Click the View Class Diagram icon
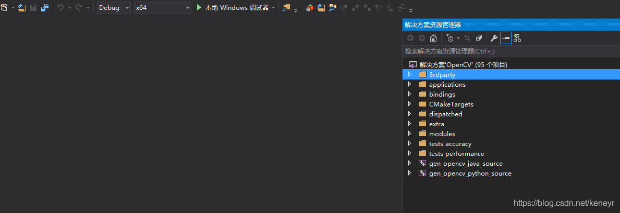620x213 pixels. click(x=517, y=38)
